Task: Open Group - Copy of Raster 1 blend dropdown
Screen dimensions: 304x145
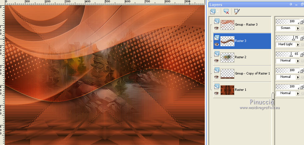Action: tap(298, 77)
